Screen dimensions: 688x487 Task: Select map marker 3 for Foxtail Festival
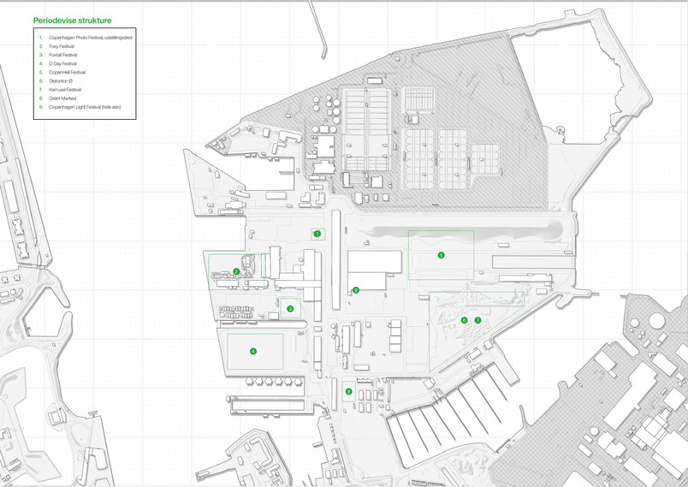(290, 309)
